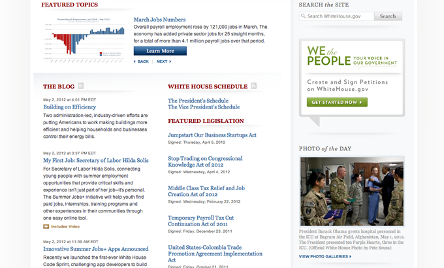Click the Search button
The image size is (444, 268).
point(387,16)
